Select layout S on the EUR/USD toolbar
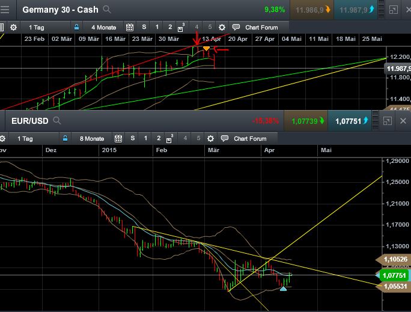Screen dimensions: 411x312 click(x=133, y=138)
